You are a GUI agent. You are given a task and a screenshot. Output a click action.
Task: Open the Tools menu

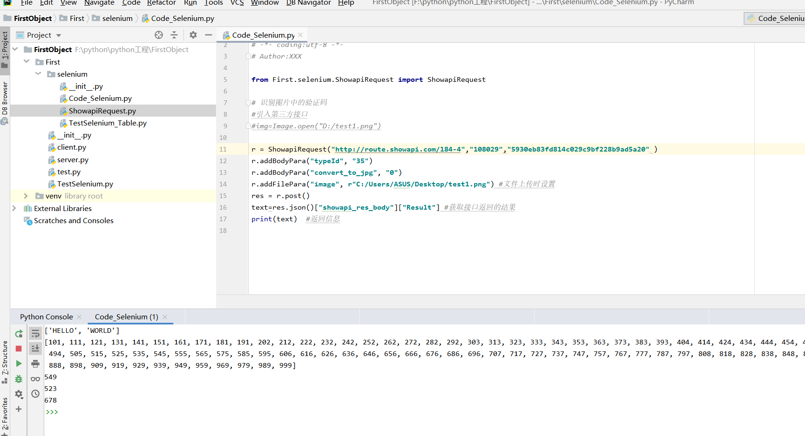point(214,3)
